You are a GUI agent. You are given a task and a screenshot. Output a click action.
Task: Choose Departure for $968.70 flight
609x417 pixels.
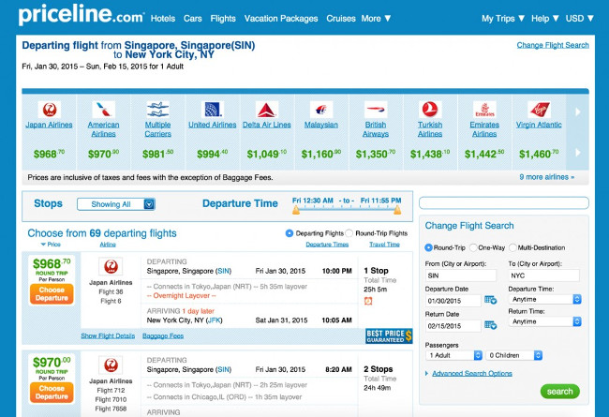pyautogui.click(x=52, y=294)
